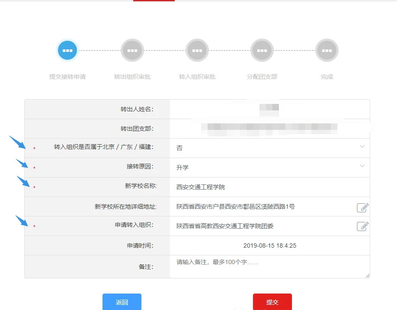This screenshot has height=310, width=397.
Task: Click the 申请时间 field label
Action: [x=140, y=245]
